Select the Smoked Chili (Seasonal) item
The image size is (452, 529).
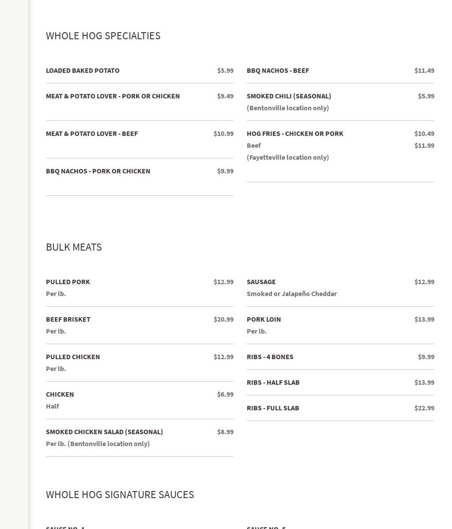[x=289, y=96]
